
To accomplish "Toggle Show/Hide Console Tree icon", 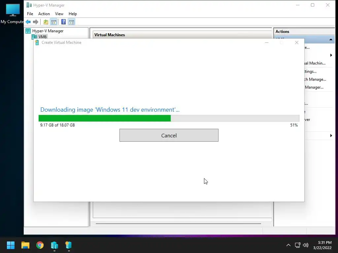I will coord(54,22).
